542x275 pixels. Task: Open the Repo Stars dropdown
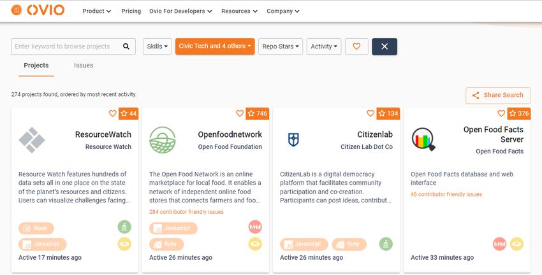[281, 46]
